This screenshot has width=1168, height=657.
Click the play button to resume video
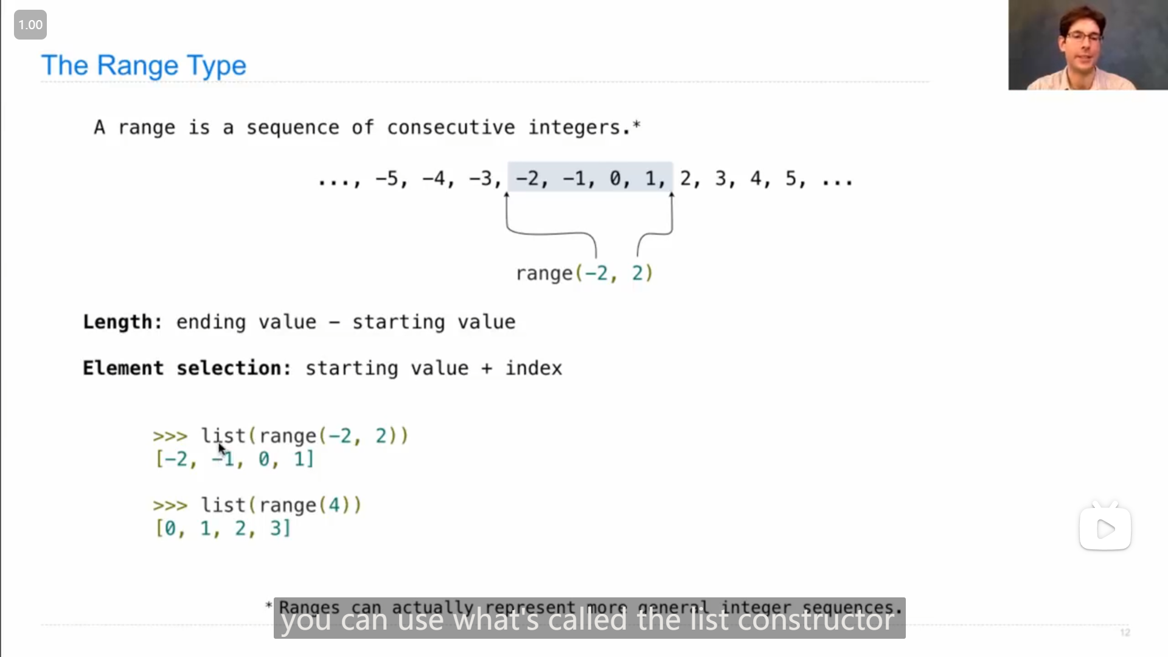1105,528
